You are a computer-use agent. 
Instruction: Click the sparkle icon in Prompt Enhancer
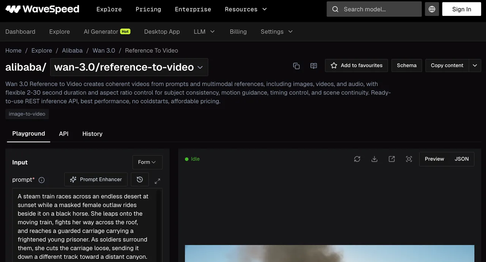tap(73, 179)
